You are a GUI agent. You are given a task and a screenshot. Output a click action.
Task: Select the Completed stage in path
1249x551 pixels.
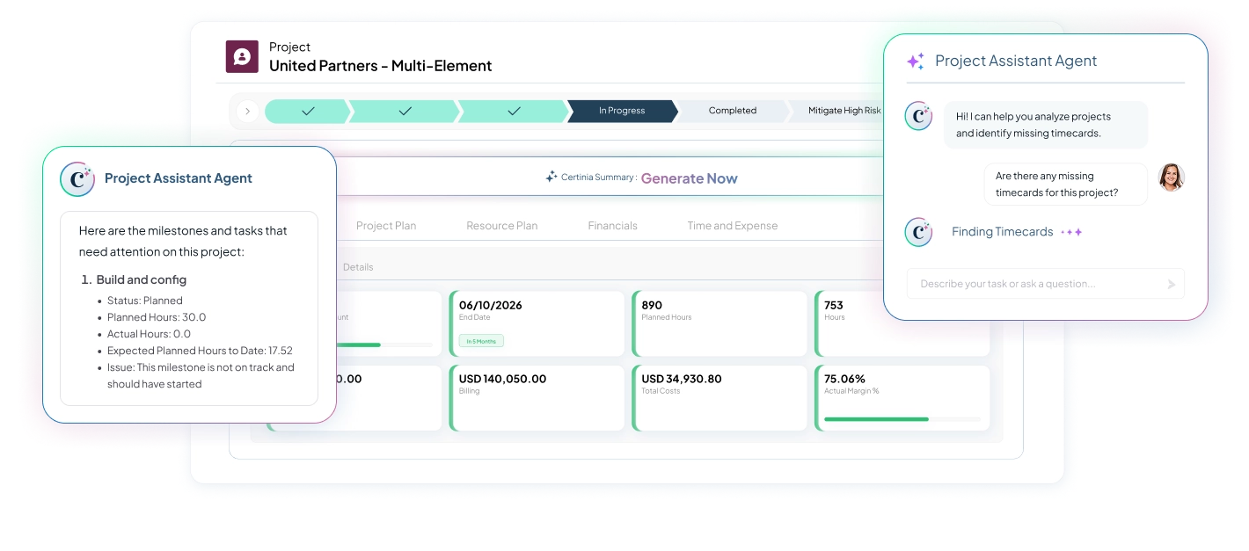732,112
